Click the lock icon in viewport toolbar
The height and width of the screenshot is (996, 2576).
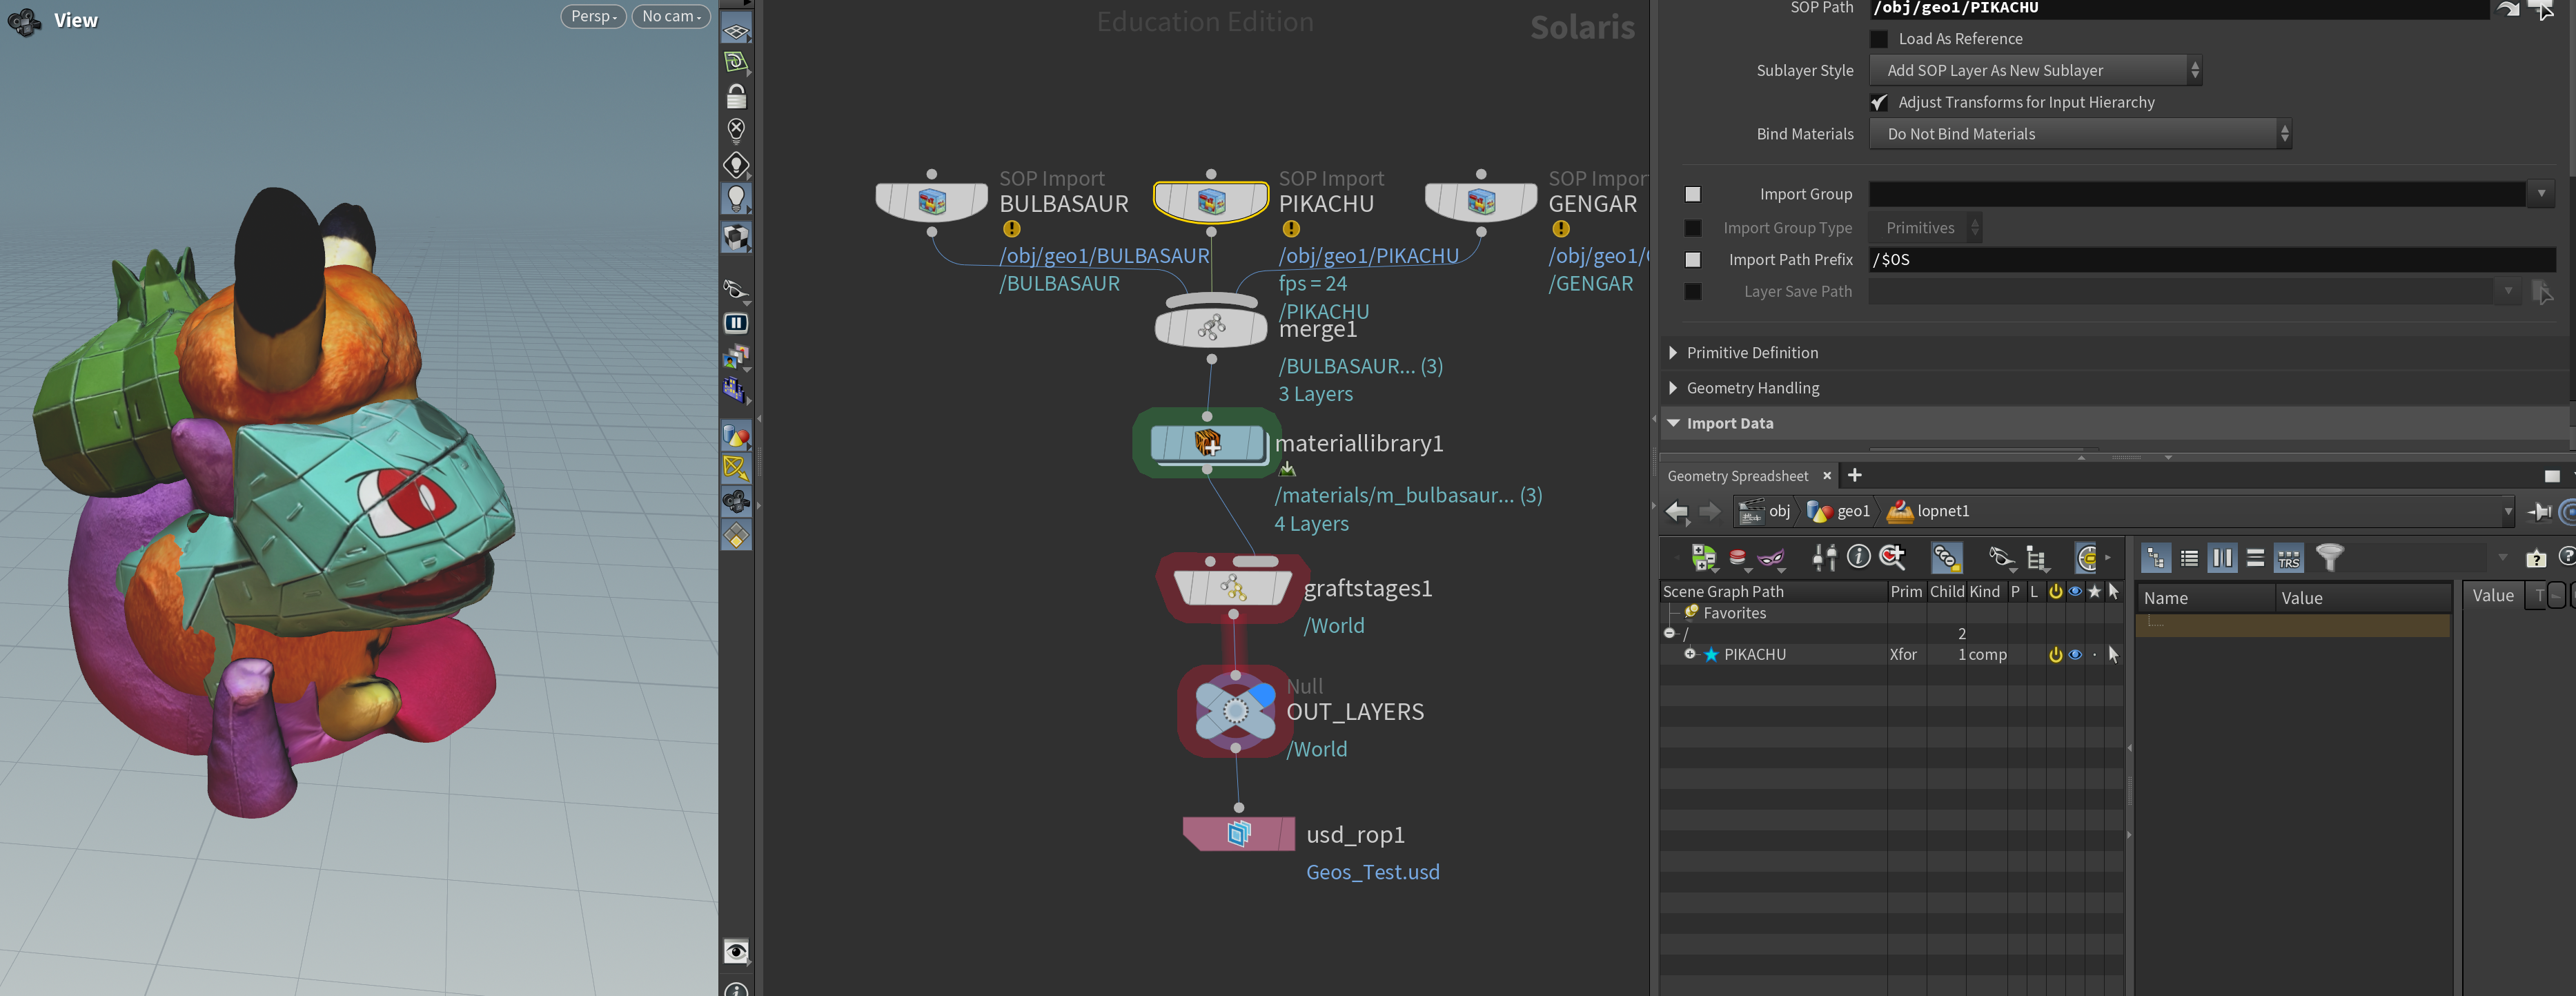coord(736,97)
